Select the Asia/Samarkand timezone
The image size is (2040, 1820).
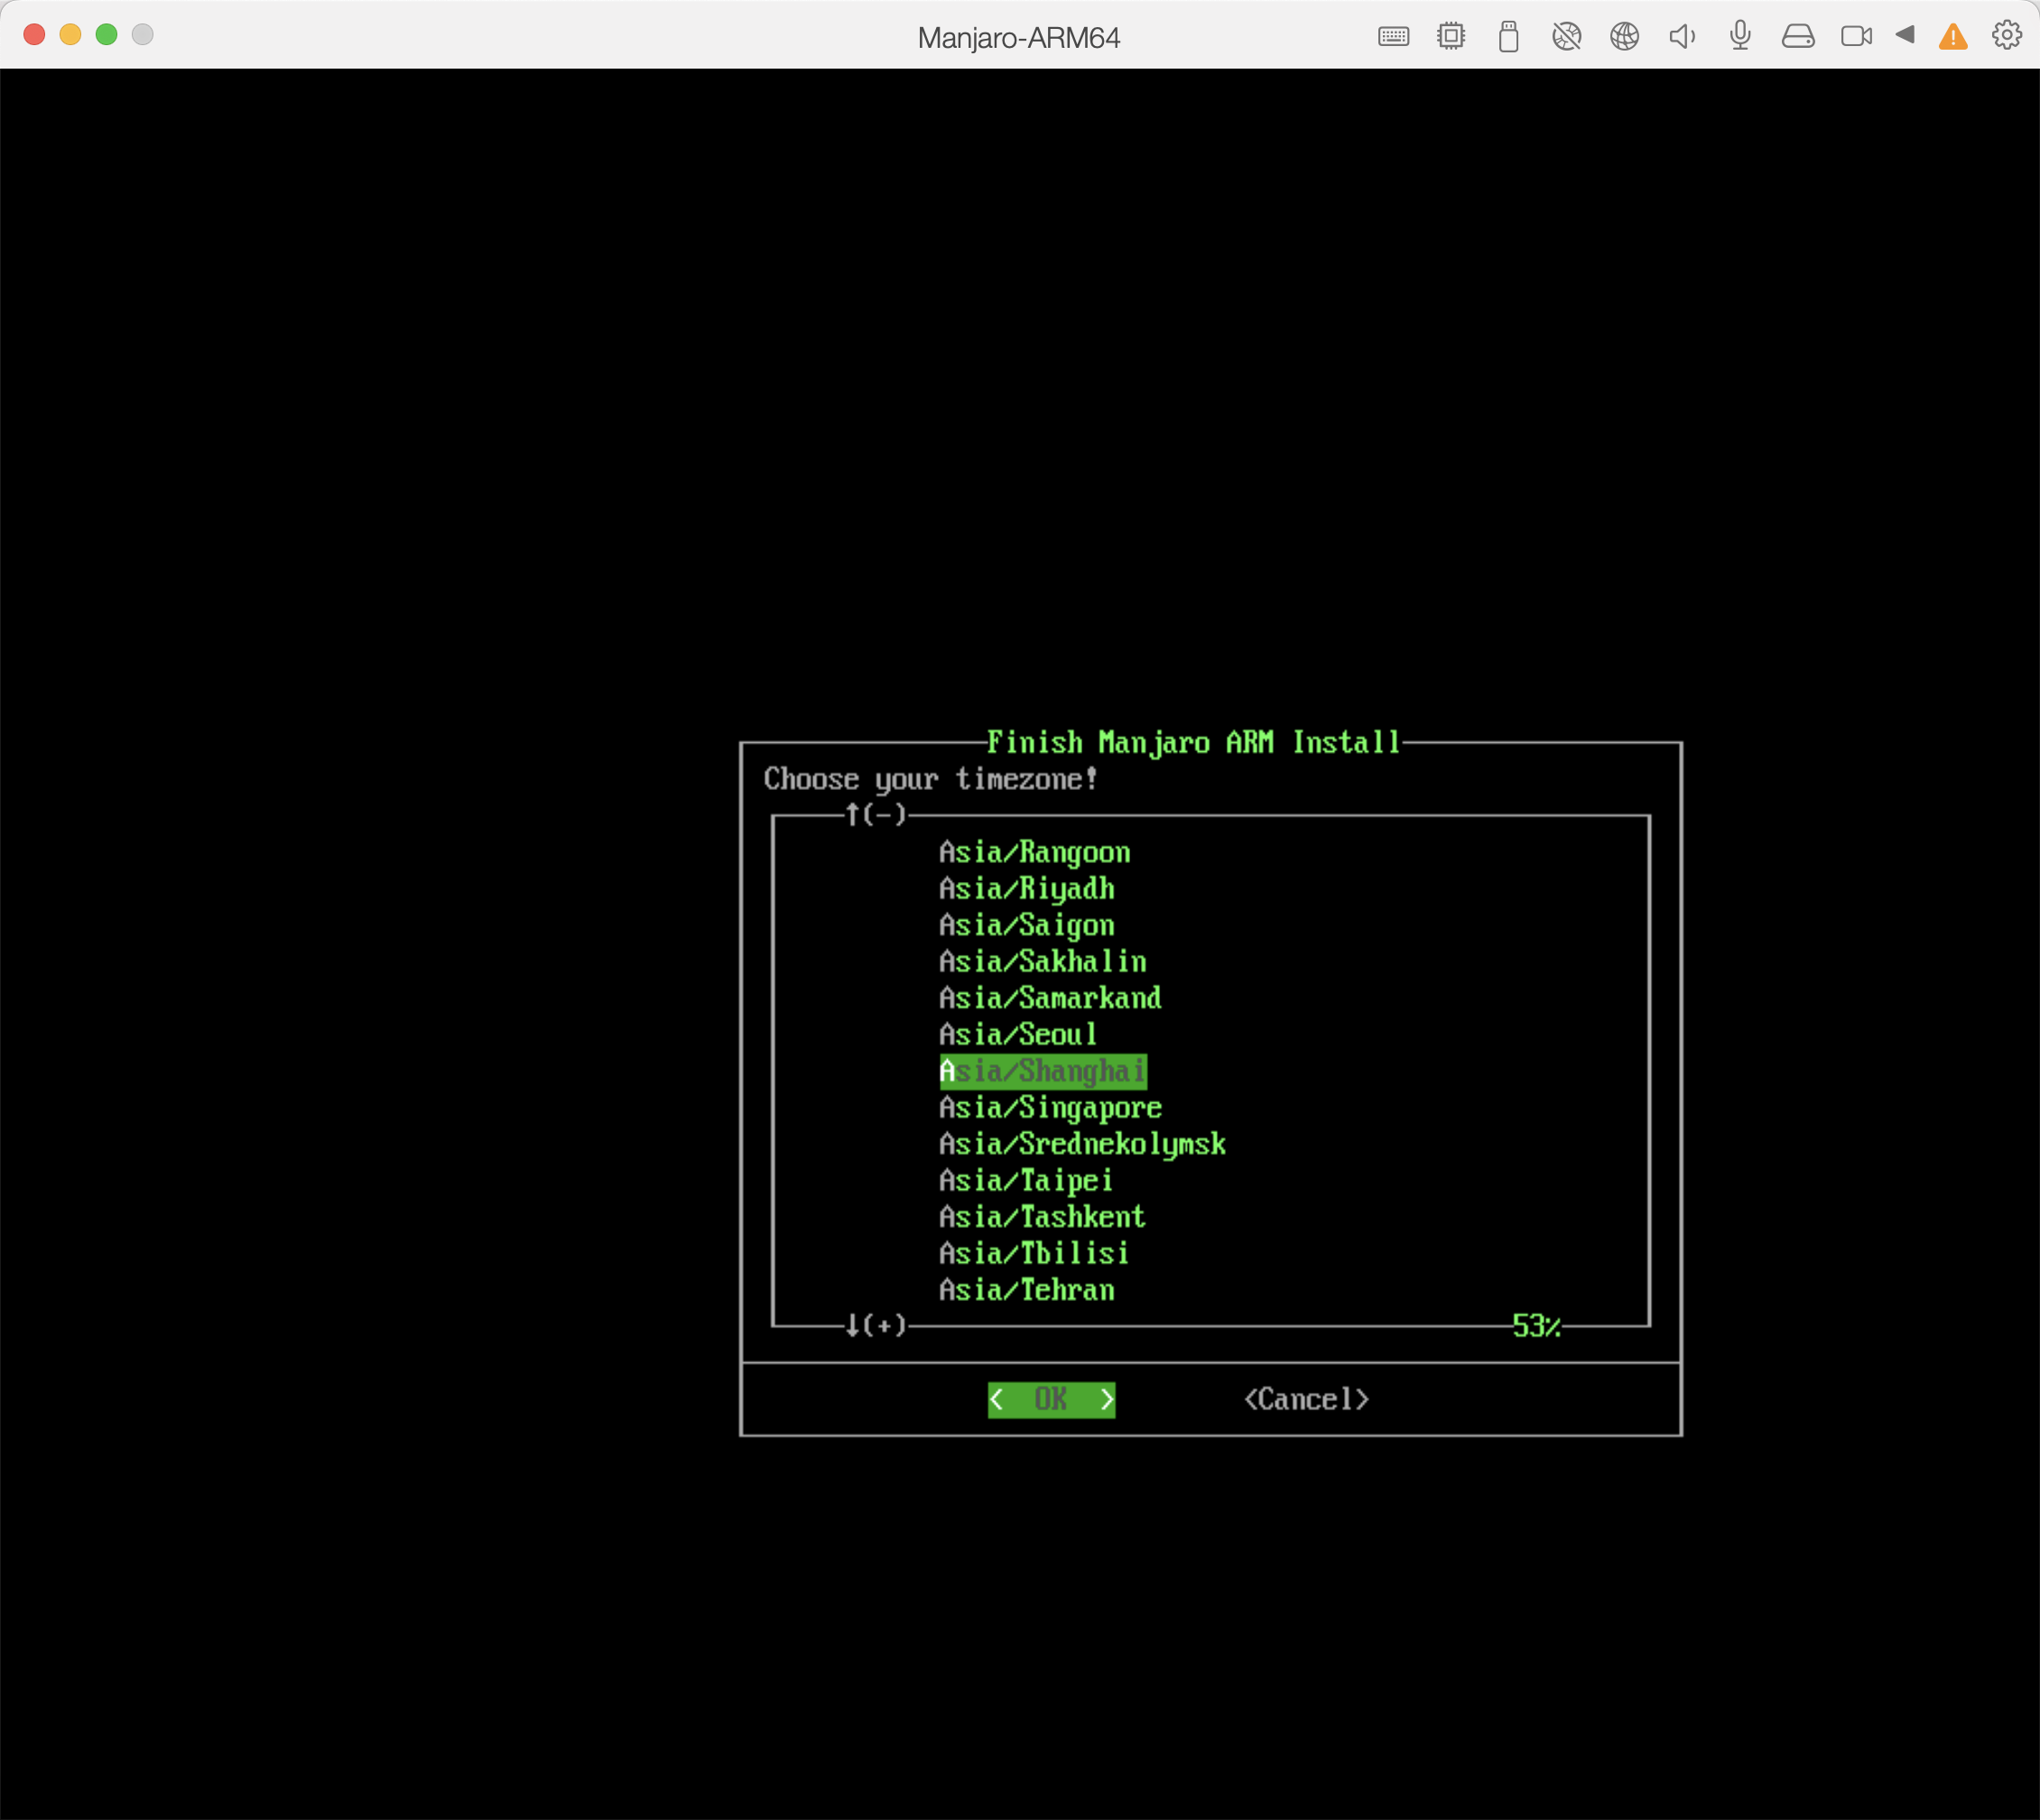point(1051,998)
